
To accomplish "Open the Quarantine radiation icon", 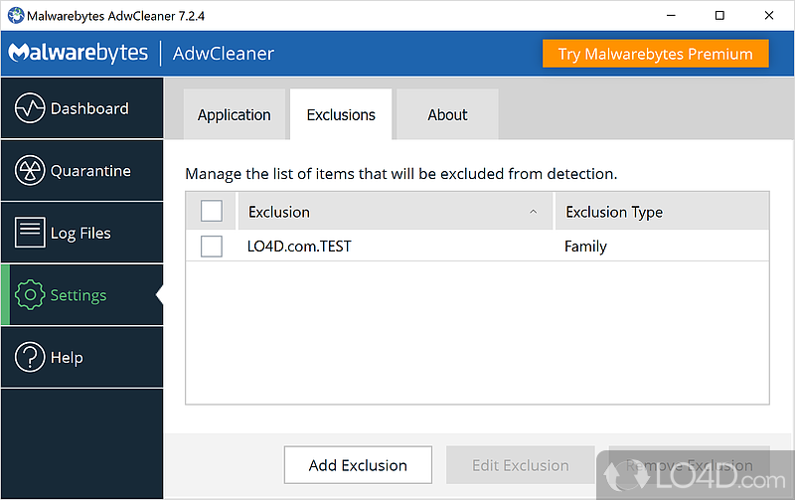I will pyautogui.click(x=30, y=171).
